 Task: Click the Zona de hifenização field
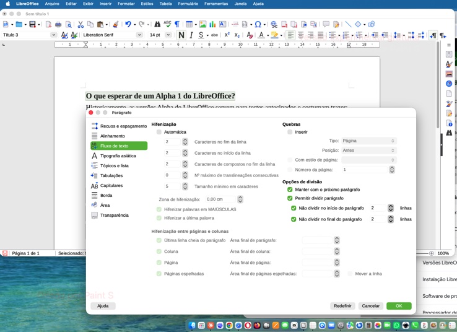coord(220,199)
